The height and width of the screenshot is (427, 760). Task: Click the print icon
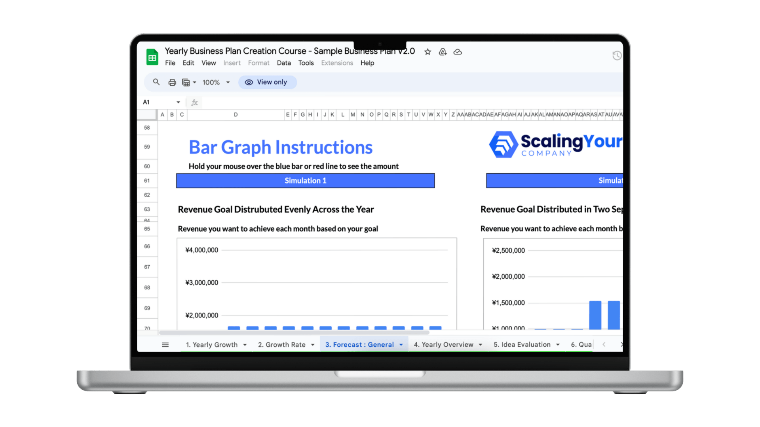click(x=172, y=82)
